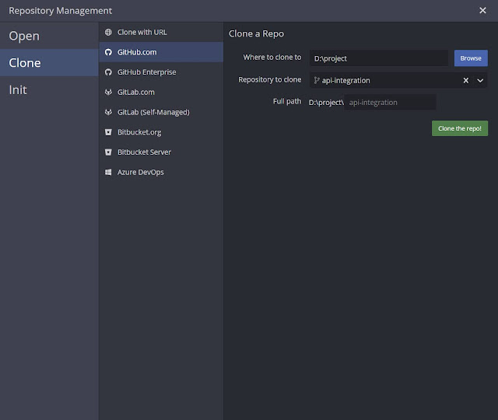
Task: Click the GitHub Enterprise octocat icon
Action: pos(108,72)
